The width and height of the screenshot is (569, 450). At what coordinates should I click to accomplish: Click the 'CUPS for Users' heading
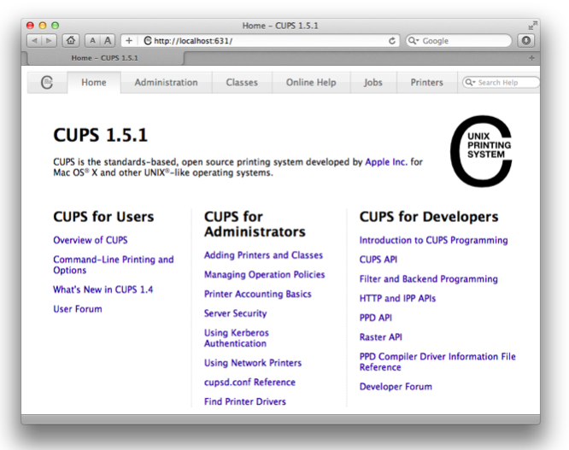103,217
